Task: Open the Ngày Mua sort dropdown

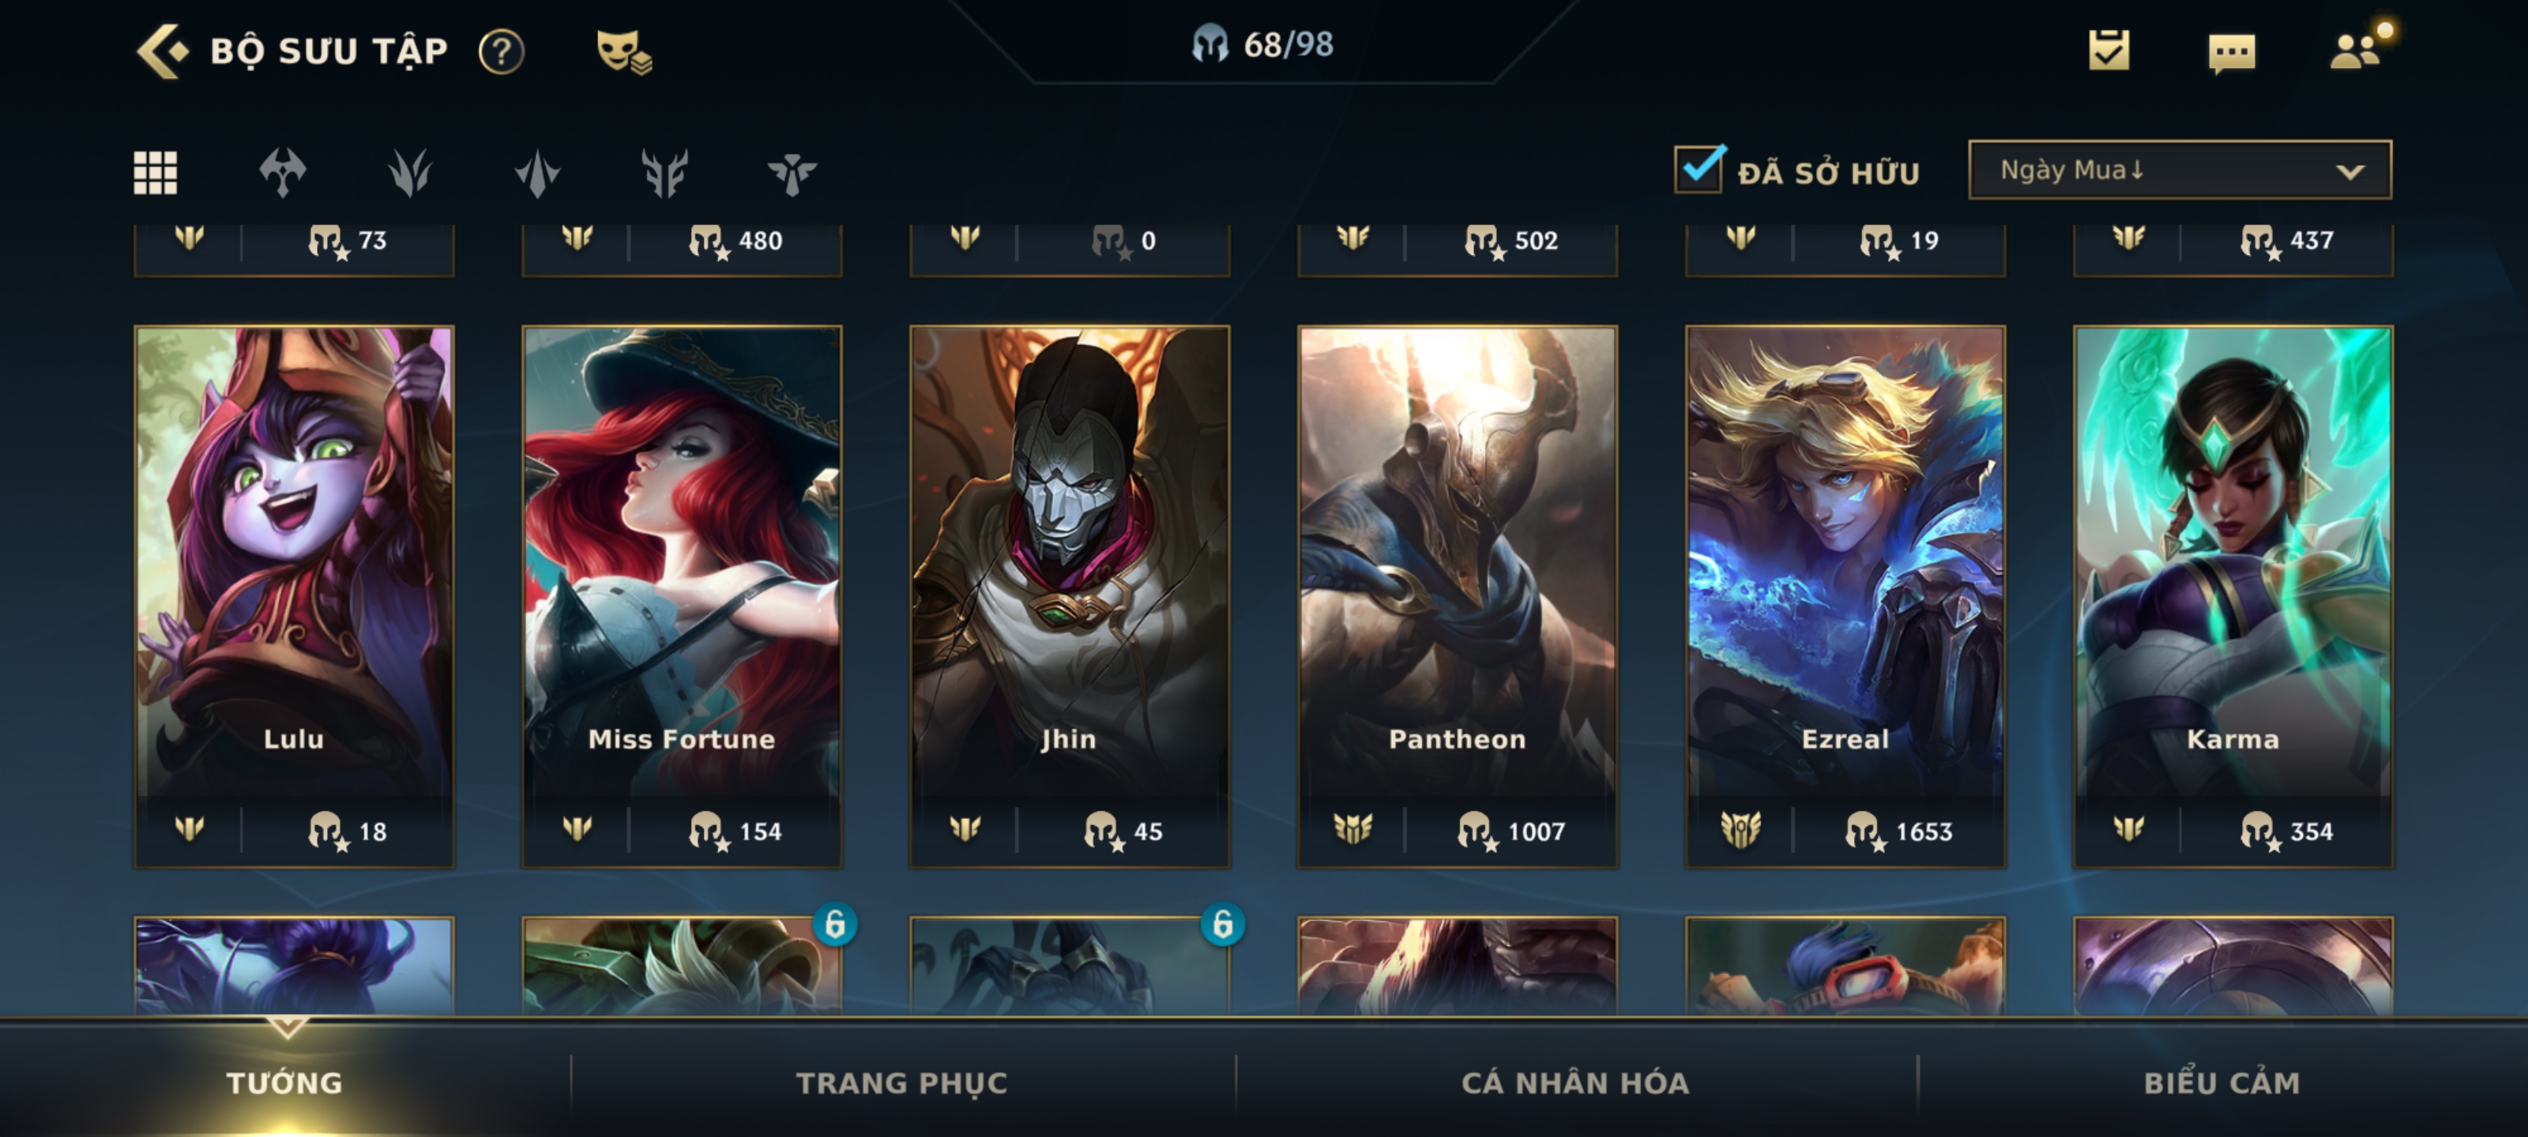Action: (x=2180, y=171)
